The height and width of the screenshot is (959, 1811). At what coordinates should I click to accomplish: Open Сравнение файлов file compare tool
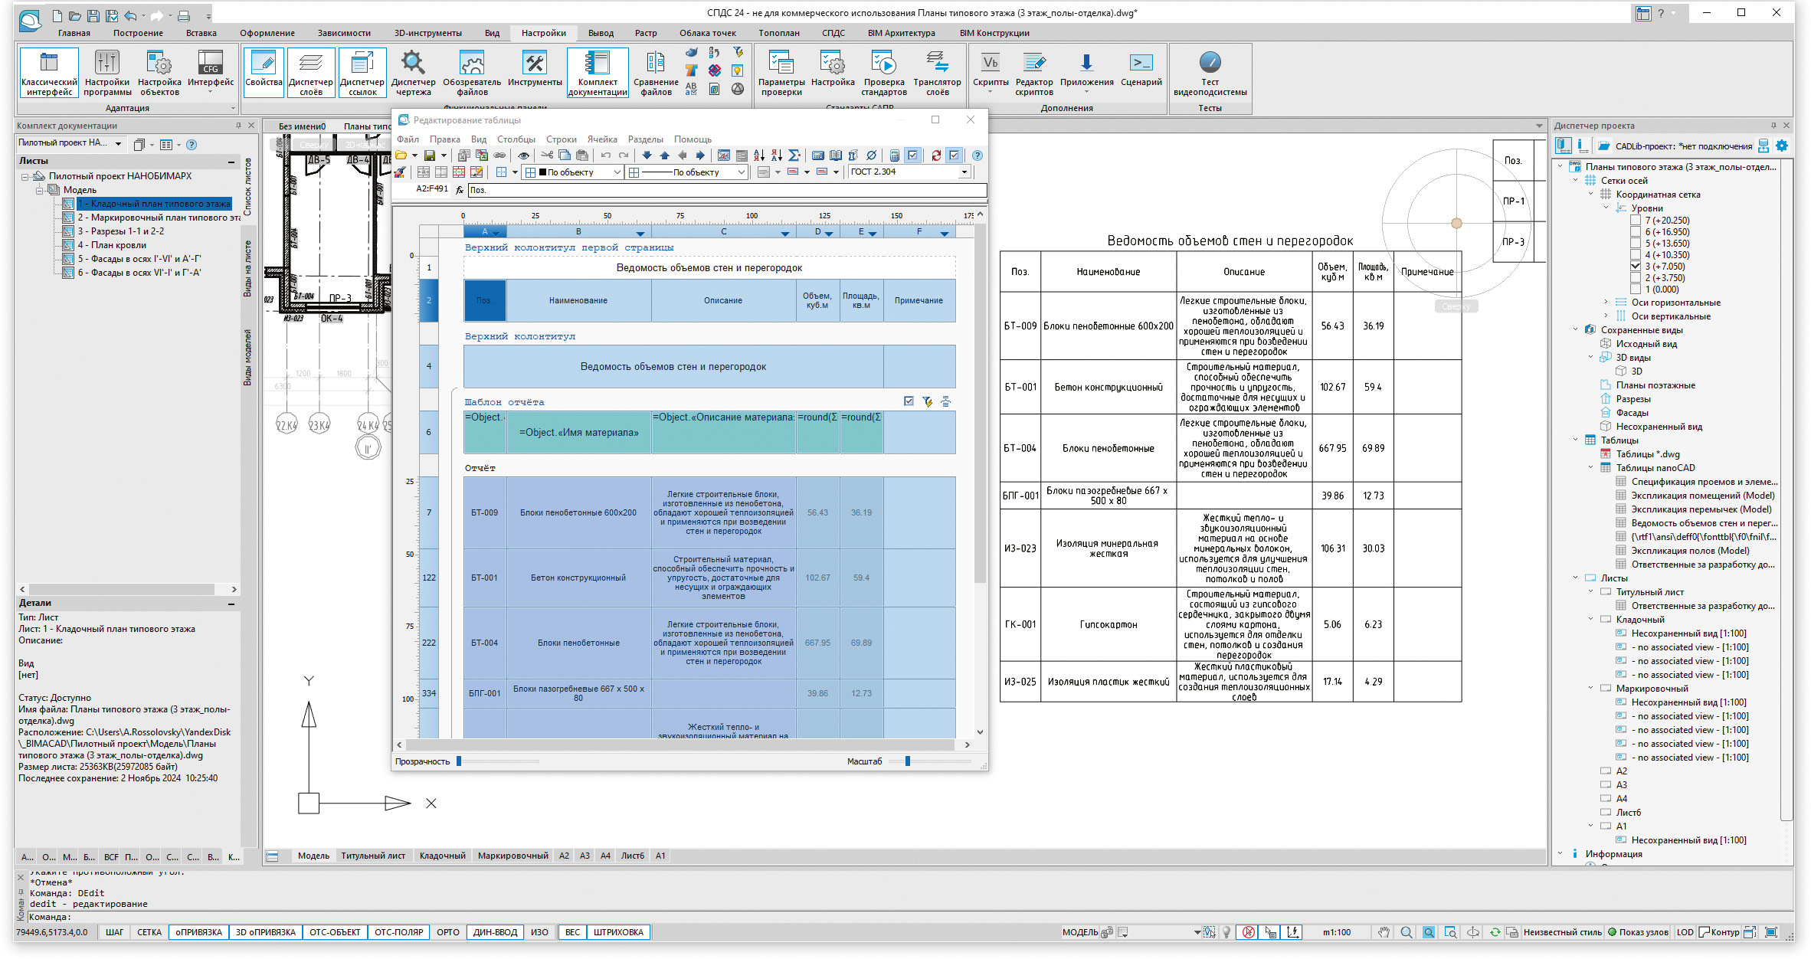tap(656, 73)
